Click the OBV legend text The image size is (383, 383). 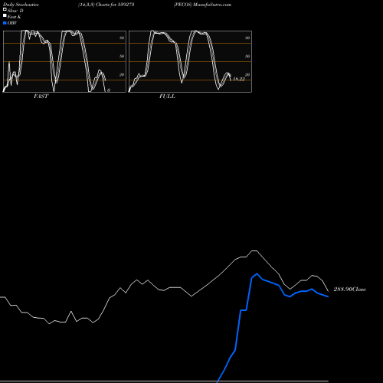(12, 23)
